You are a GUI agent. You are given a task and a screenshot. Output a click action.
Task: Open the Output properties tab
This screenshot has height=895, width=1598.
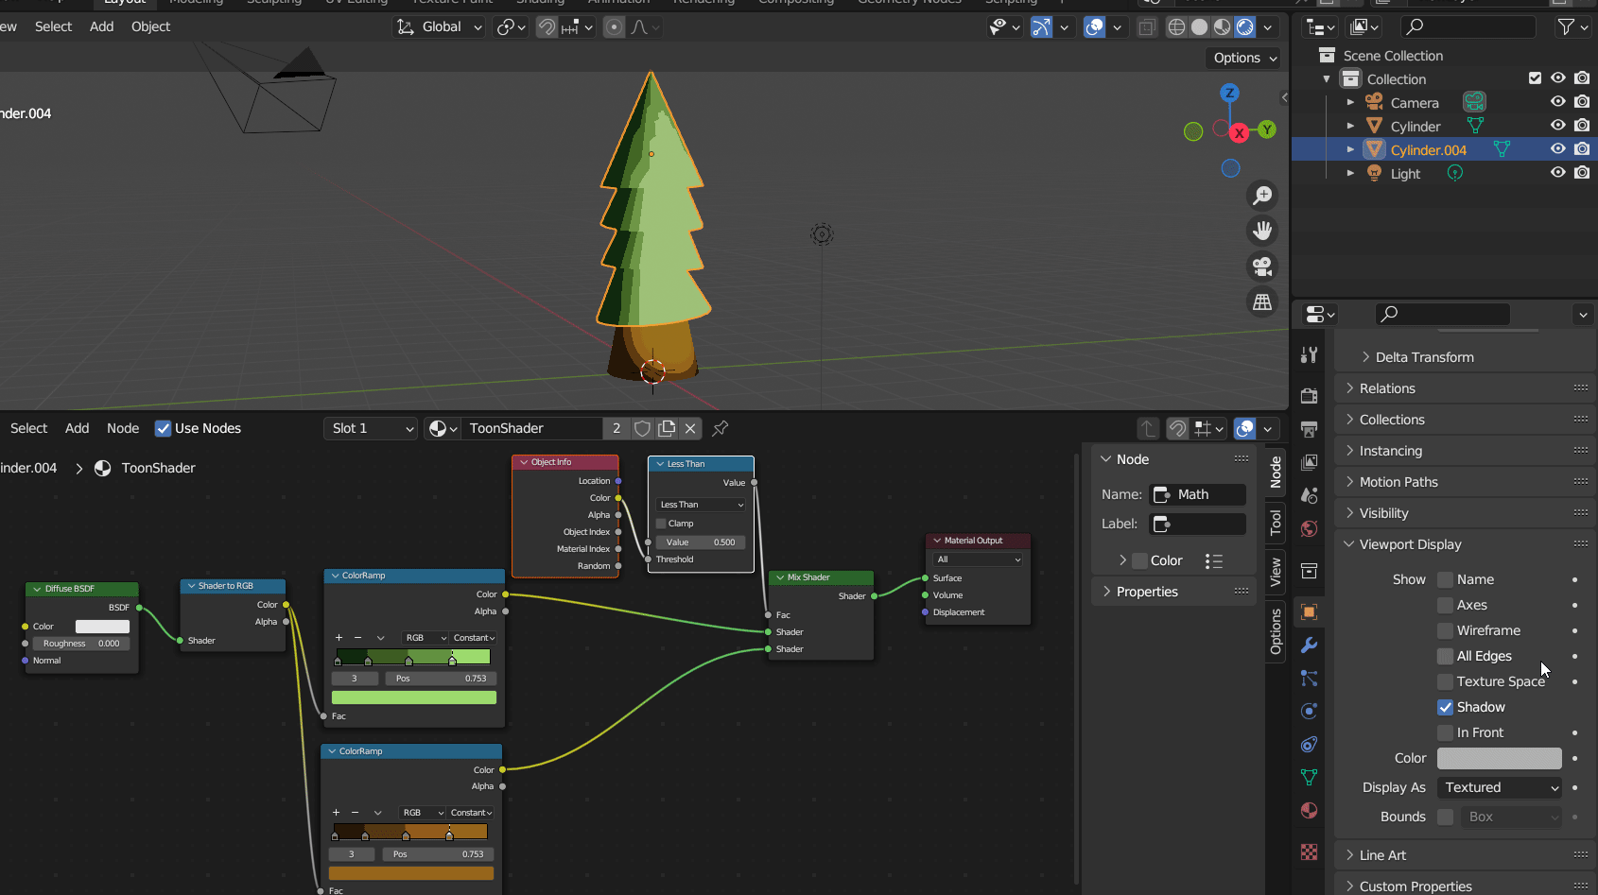click(1309, 429)
